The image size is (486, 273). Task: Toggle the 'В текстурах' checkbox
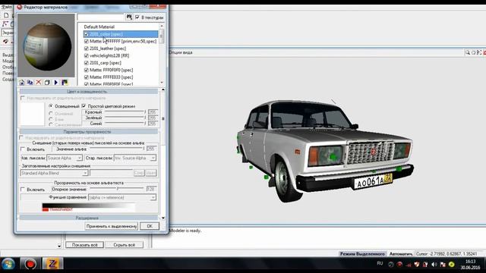137,17
